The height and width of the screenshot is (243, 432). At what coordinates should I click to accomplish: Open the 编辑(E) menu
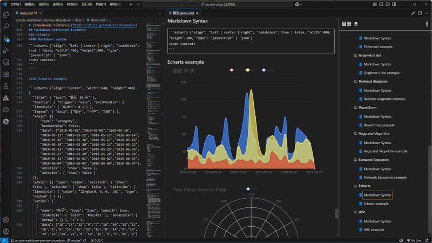pyautogui.click(x=30, y=4)
